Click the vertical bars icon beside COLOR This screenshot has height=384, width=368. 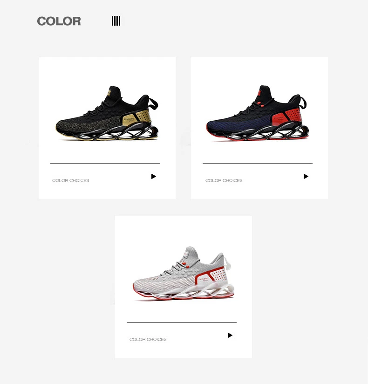tap(116, 21)
